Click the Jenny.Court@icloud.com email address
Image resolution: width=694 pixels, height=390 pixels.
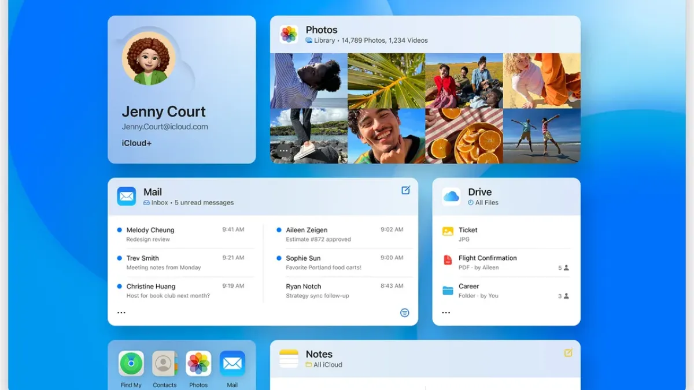165,127
